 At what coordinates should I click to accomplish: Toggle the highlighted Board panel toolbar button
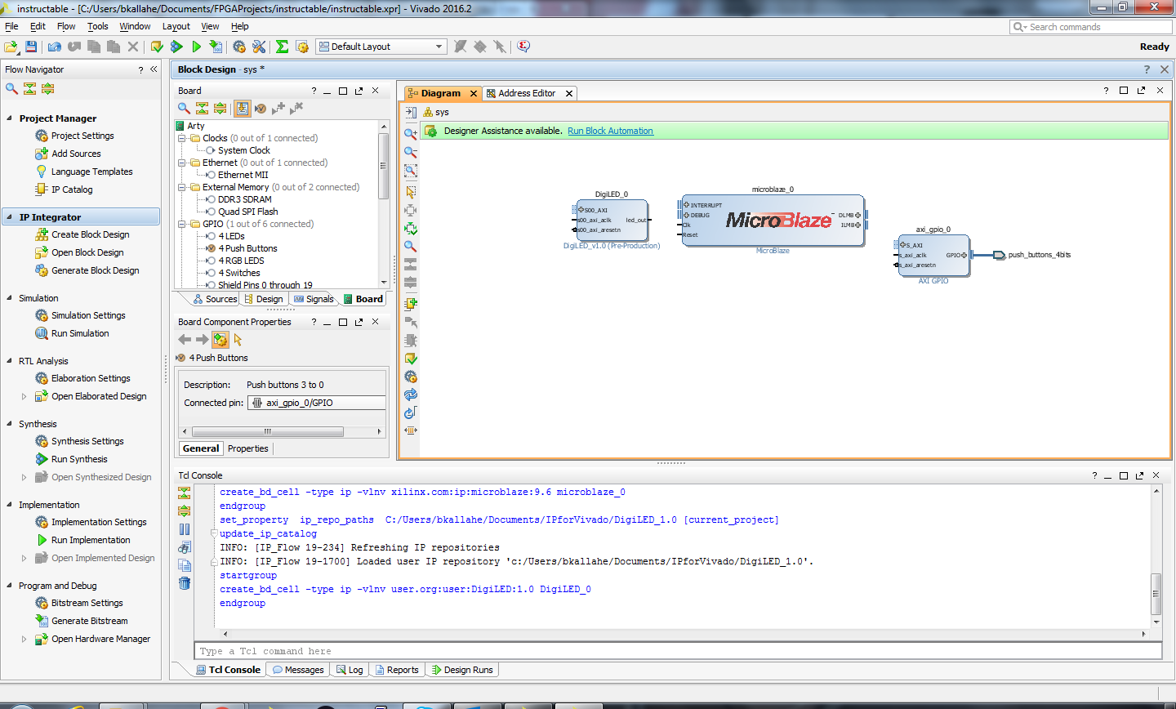pyautogui.click(x=242, y=108)
